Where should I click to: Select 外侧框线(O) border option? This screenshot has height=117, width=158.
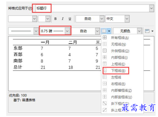[122, 51]
